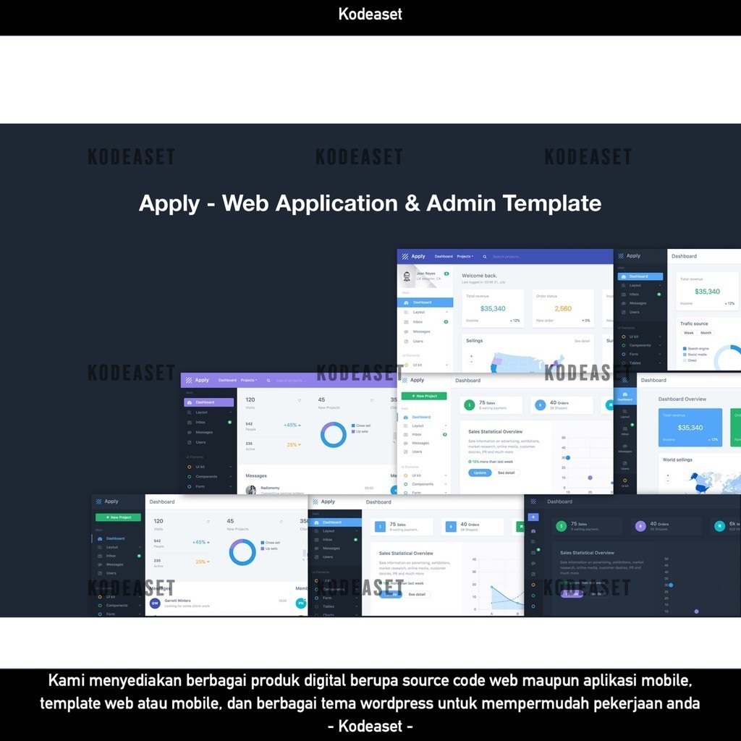
Task: Click teal flag icon in fully dark mockup
Action: coord(719,526)
